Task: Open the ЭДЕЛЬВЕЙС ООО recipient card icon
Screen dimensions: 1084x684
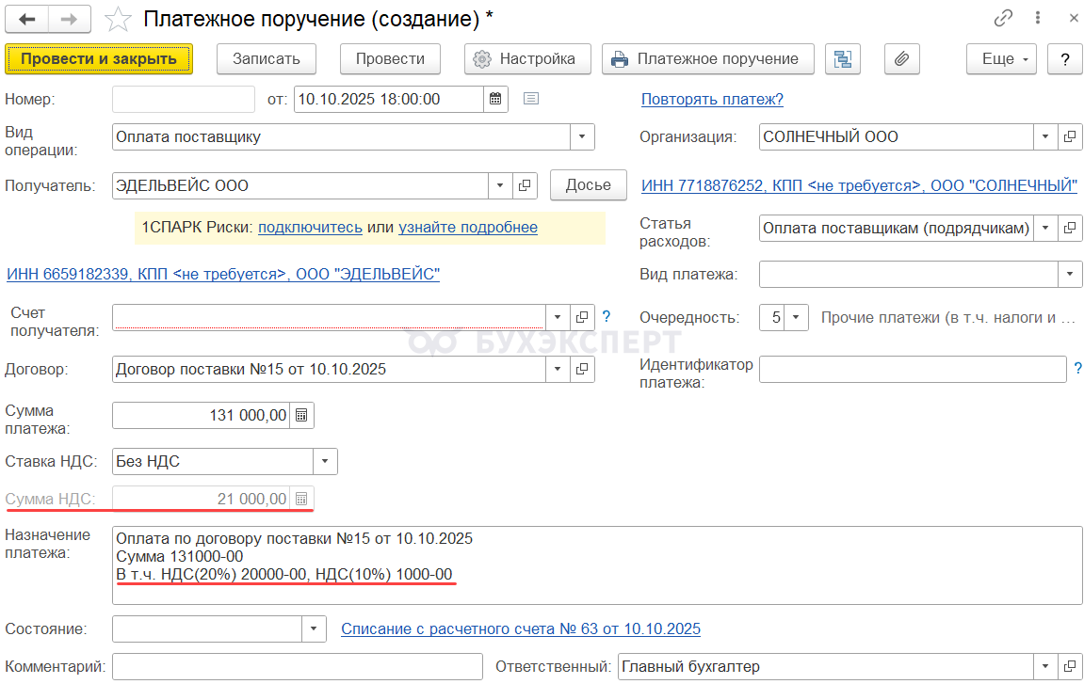Action: pyautogui.click(x=526, y=185)
